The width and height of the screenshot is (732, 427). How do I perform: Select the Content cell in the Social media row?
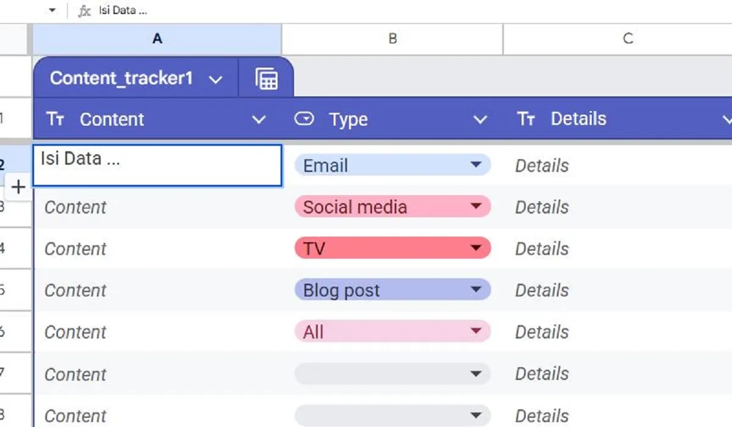(x=157, y=207)
